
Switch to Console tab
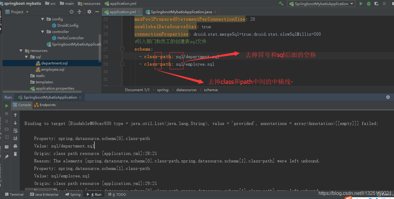[x=22, y=105]
